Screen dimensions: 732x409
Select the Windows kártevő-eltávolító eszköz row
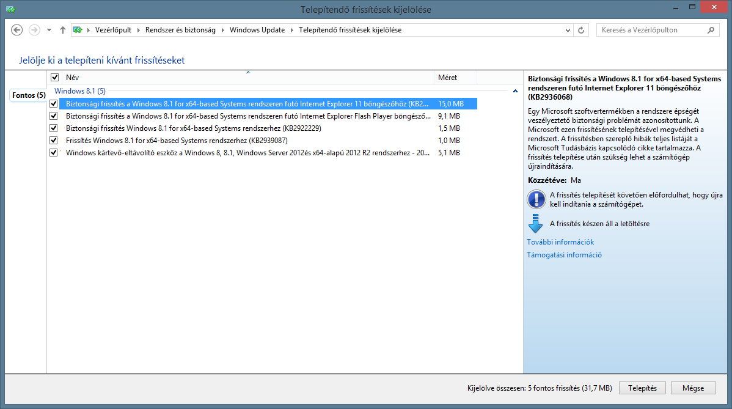pos(268,152)
